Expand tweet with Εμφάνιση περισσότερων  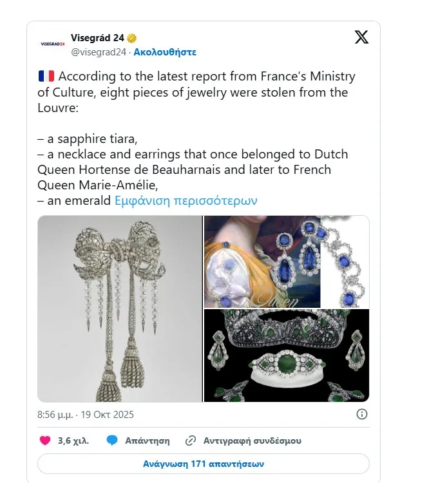pyautogui.click(x=186, y=200)
